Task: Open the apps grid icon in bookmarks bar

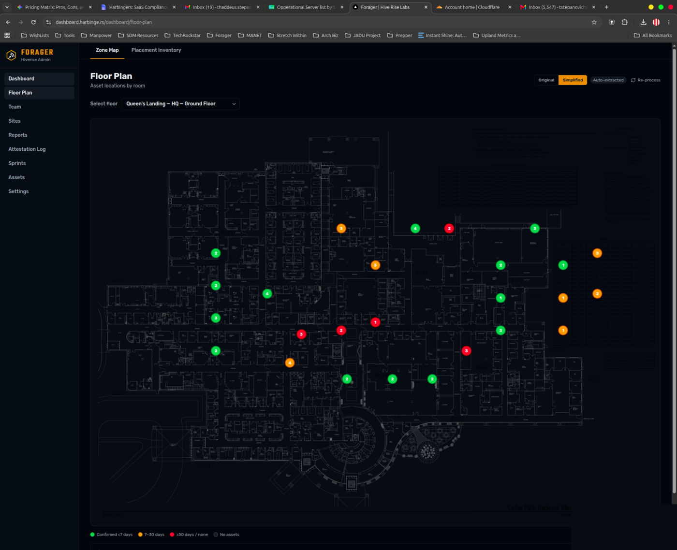Action: pos(7,35)
